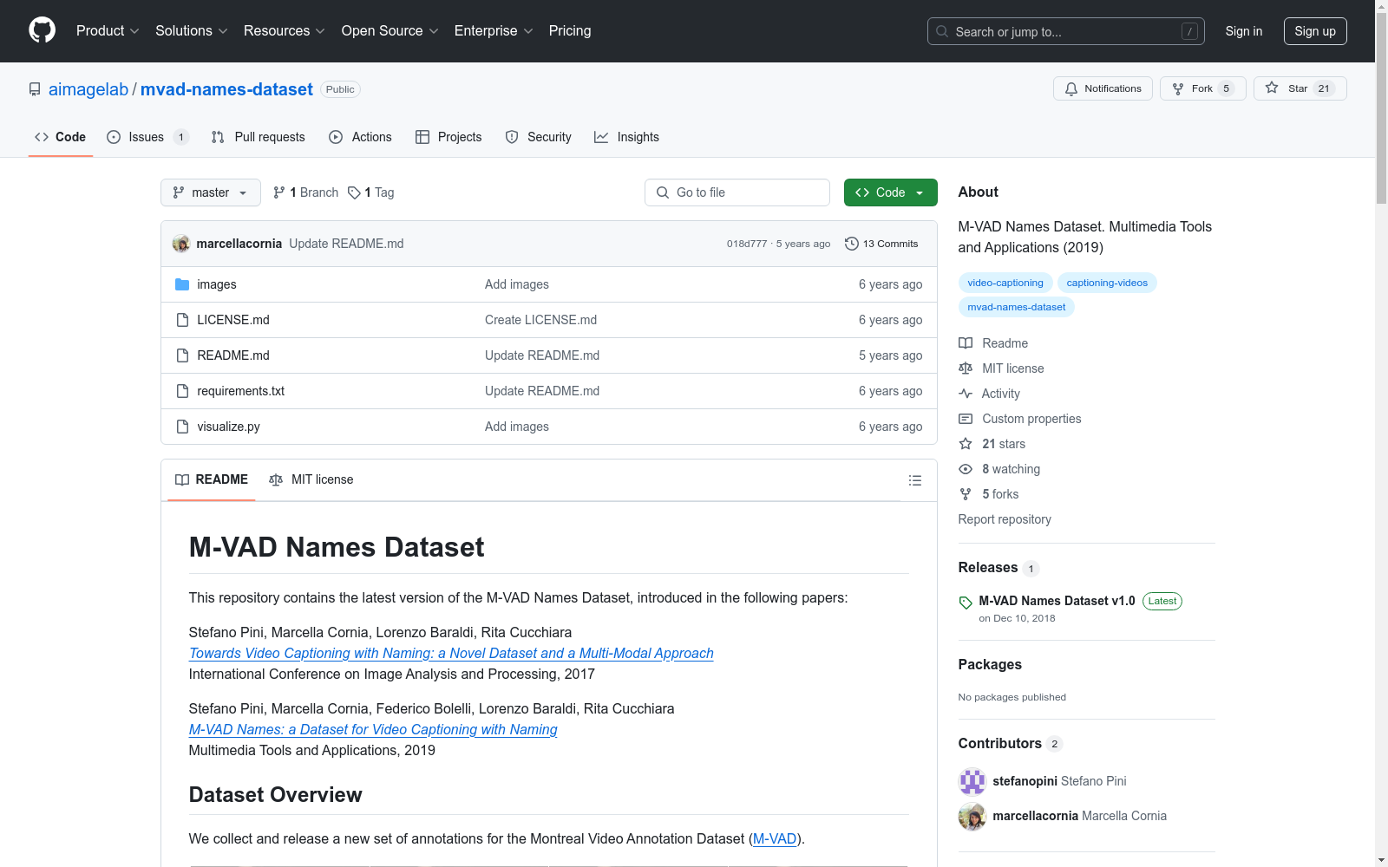Click the forks icon in About sidebar

966,494
